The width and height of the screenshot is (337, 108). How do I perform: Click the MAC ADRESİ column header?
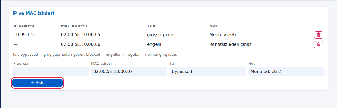click(74, 26)
